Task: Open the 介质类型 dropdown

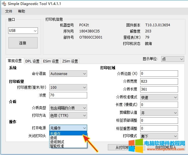Action: 68,108
